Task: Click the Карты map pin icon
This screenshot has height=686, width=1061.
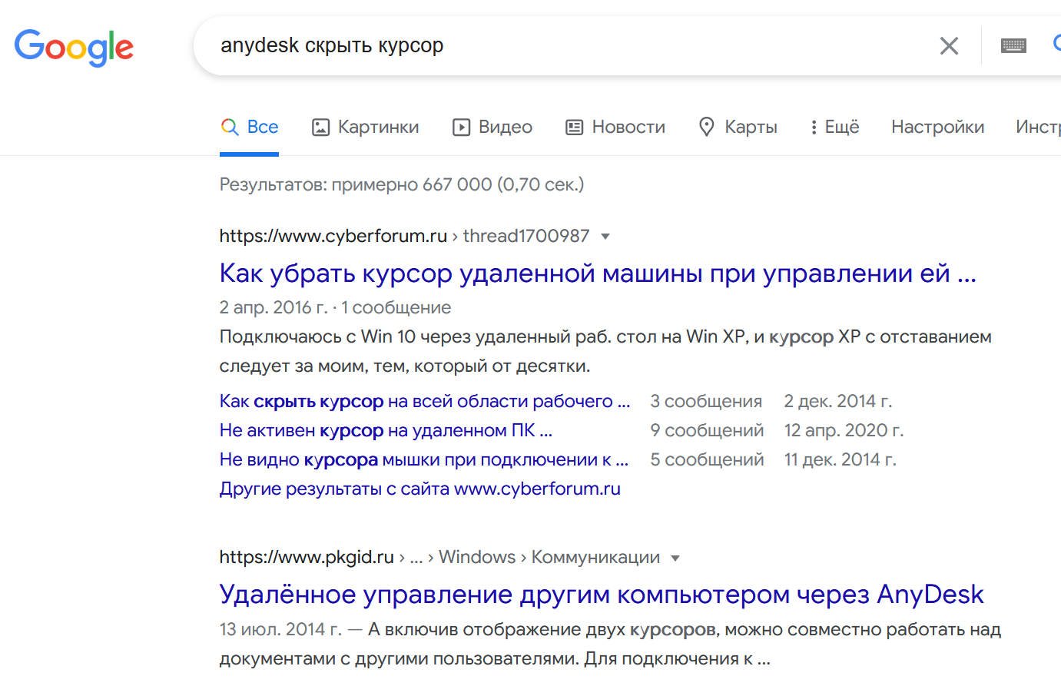Action: 706,127
